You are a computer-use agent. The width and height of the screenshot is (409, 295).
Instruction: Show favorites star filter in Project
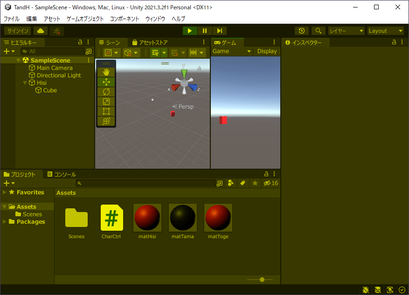(x=255, y=183)
